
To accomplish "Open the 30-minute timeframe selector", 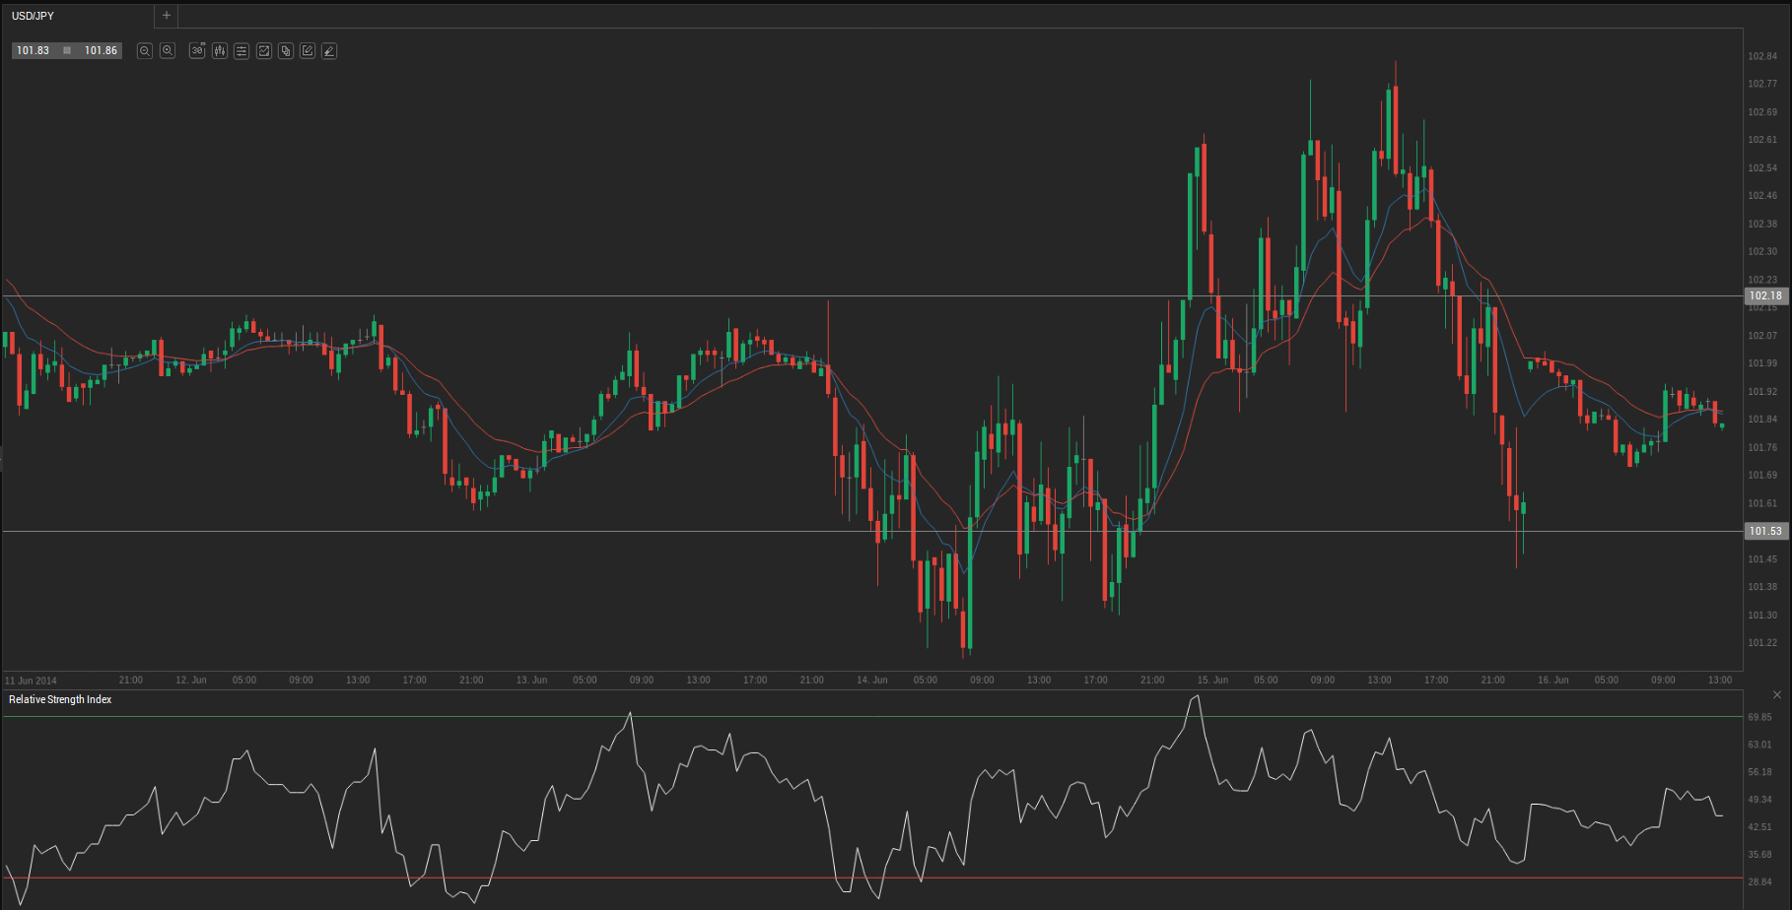I will [197, 51].
